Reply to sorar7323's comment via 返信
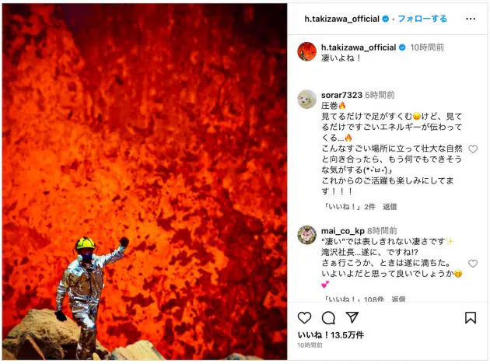This screenshot has height=364, width=490. click(x=390, y=207)
